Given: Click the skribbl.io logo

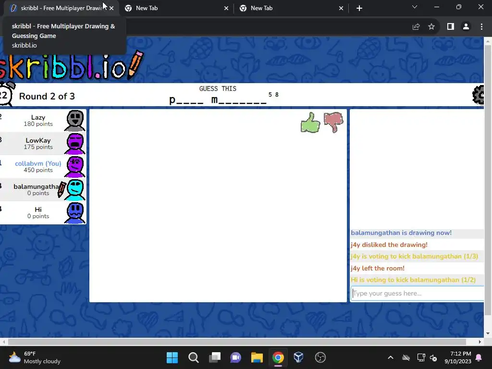Looking at the screenshot, I should 72,66.
